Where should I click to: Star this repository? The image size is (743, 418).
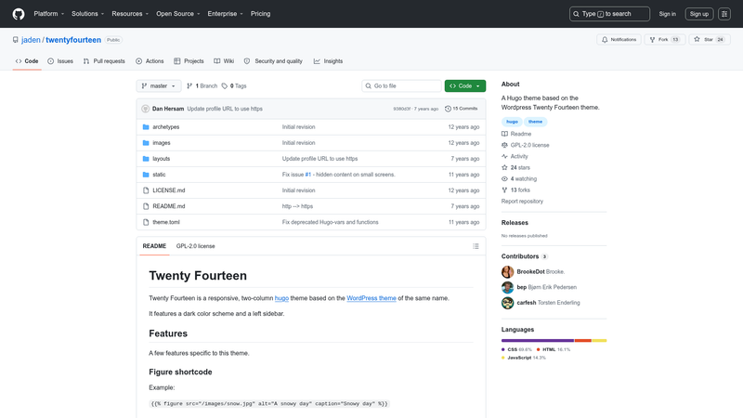click(709, 40)
